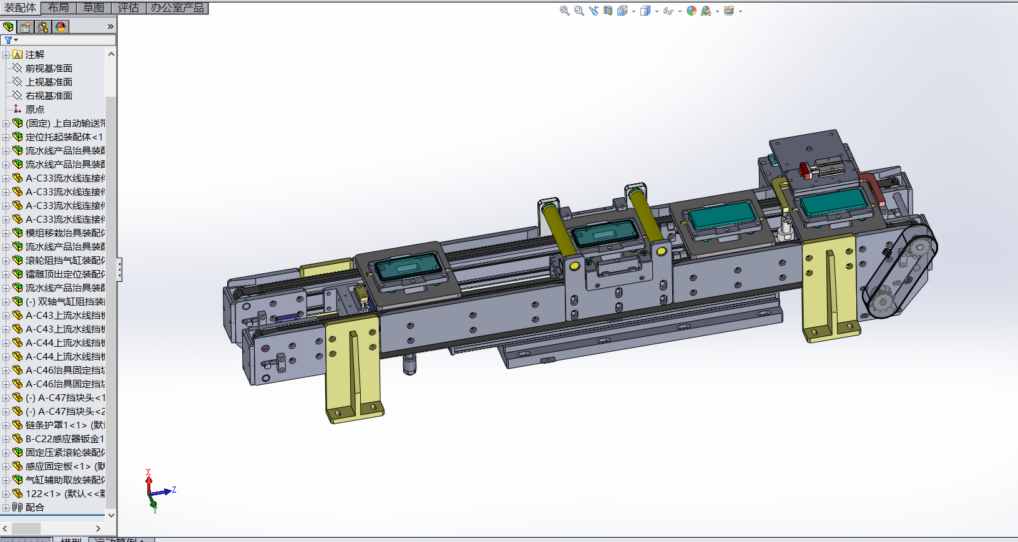Open View Orientation dropdown arrow
This screenshot has width=1018, height=542.
(x=634, y=11)
